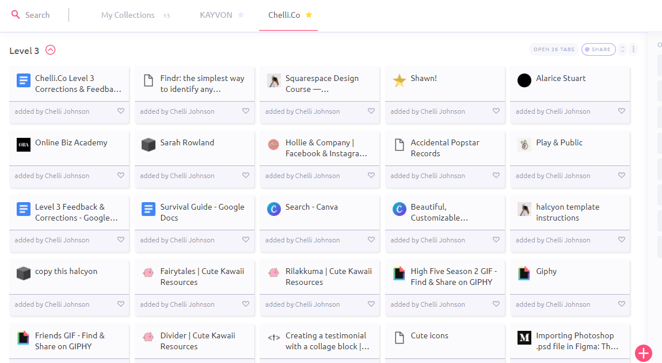Click the Giphy icon on High Five Season 2 GIF
This screenshot has height=363, width=662.
coord(399,273)
